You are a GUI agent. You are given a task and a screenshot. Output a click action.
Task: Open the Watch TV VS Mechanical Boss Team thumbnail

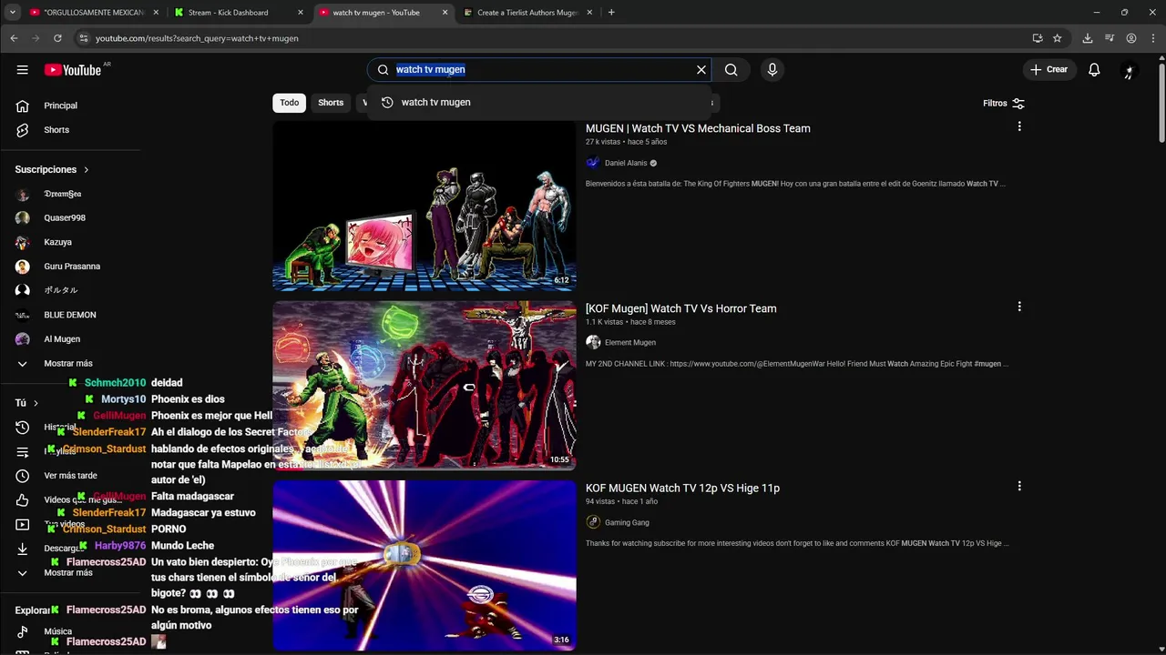[x=424, y=206]
